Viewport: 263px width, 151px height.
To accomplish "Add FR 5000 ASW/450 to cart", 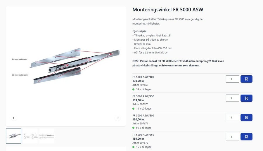I will [x=246, y=98].
